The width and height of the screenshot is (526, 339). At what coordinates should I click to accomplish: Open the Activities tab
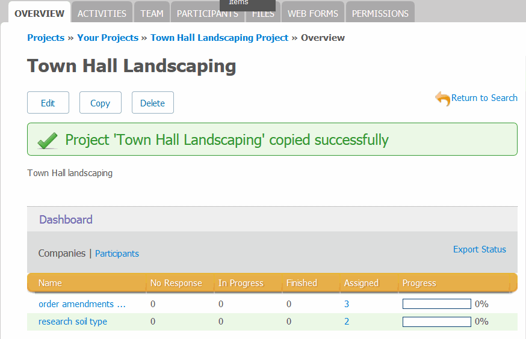point(102,13)
